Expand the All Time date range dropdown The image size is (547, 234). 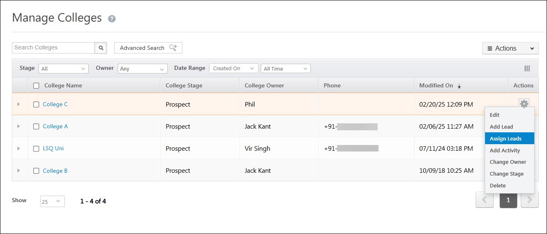[285, 69]
